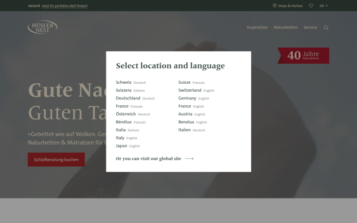The image size is (357, 223).
Task: Pick Italy English
Action: pos(126,138)
